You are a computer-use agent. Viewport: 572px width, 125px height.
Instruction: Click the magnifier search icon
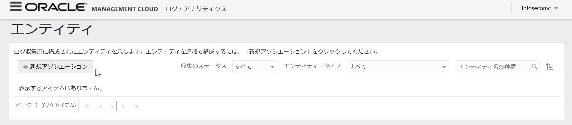click(x=534, y=67)
